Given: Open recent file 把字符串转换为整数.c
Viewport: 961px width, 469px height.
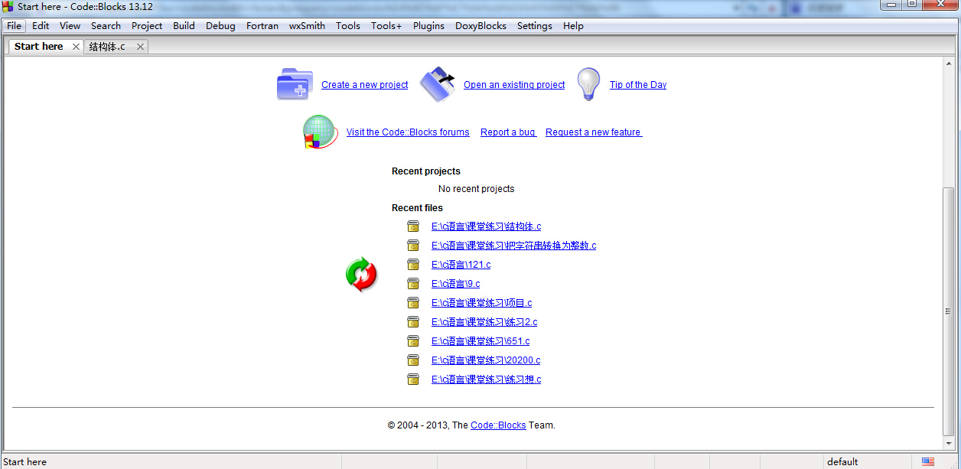Looking at the screenshot, I should click(x=513, y=246).
